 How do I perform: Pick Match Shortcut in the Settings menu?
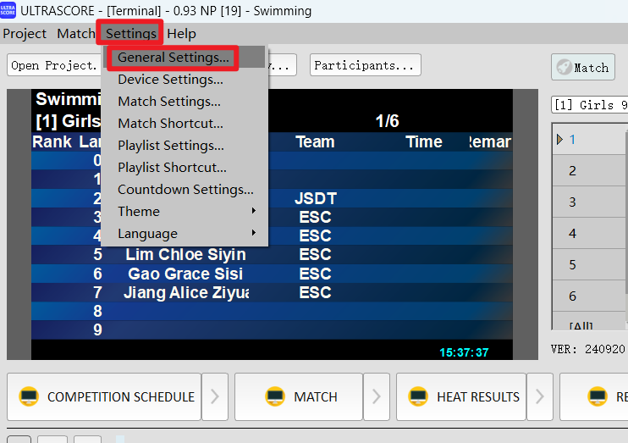click(x=170, y=124)
